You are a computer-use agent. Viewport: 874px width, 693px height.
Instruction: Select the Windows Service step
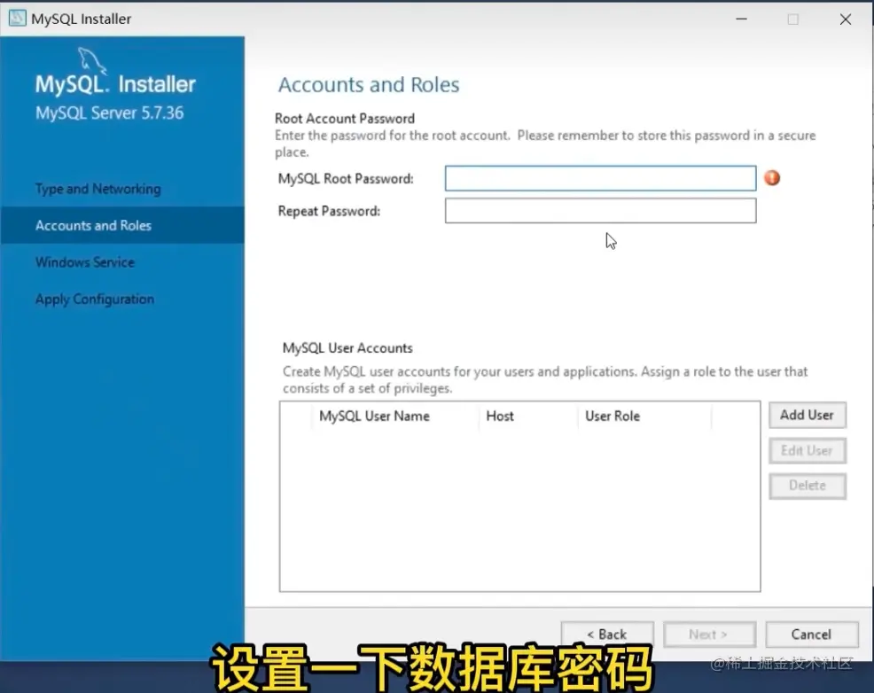(x=85, y=261)
